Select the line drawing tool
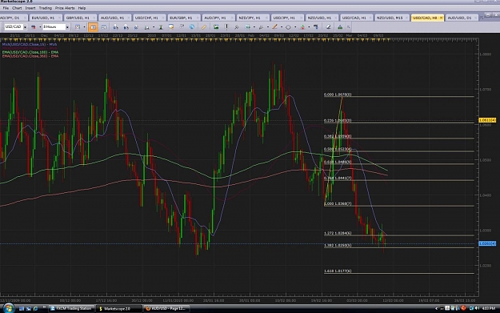Image resolution: width=500 pixels, height=313 pixels. point(275,27)
